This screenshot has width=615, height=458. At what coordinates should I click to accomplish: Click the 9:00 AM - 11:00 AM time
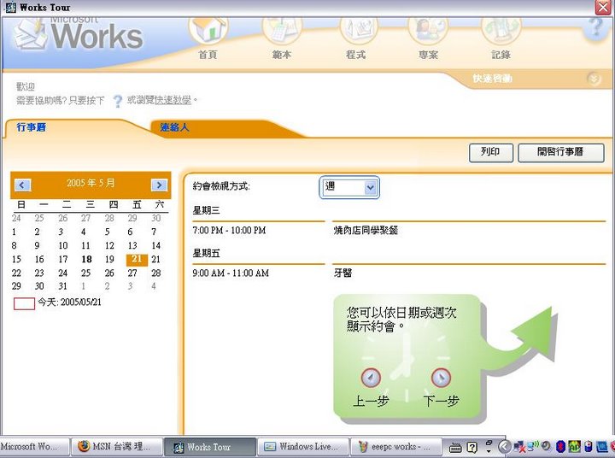(x=231, y=273)
